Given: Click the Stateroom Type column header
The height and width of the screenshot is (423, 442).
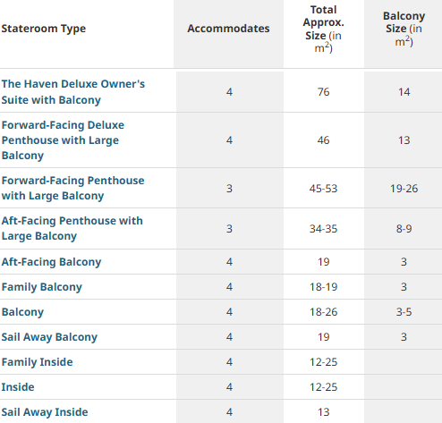Looking at the screenshot, I should click(x=44, y=29).
